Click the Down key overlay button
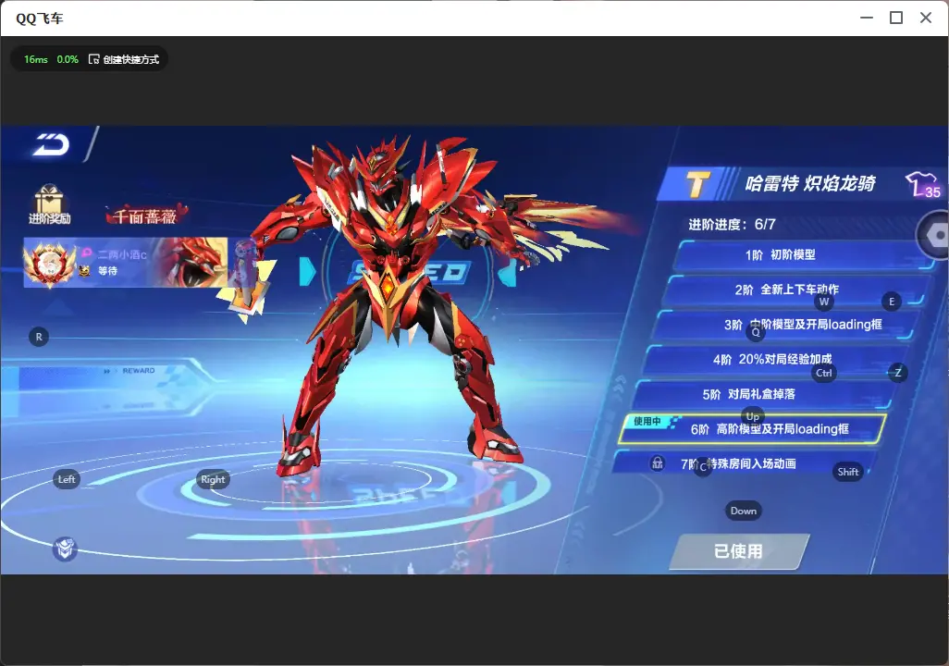The width and height of the screenshot is (949, 666). coord(744,511)
